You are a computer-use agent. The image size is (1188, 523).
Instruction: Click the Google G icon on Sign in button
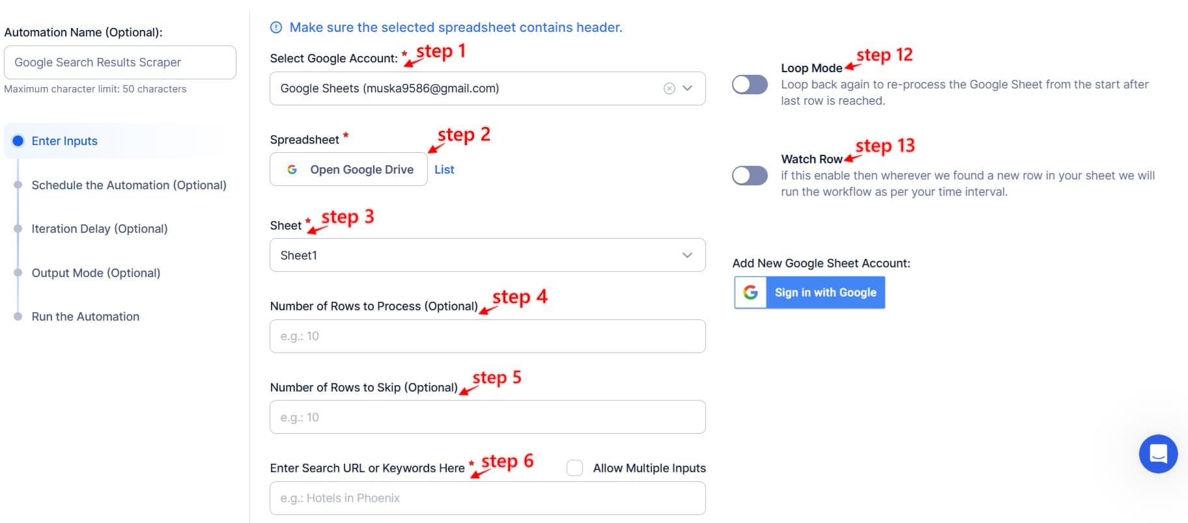coord(750,292)
